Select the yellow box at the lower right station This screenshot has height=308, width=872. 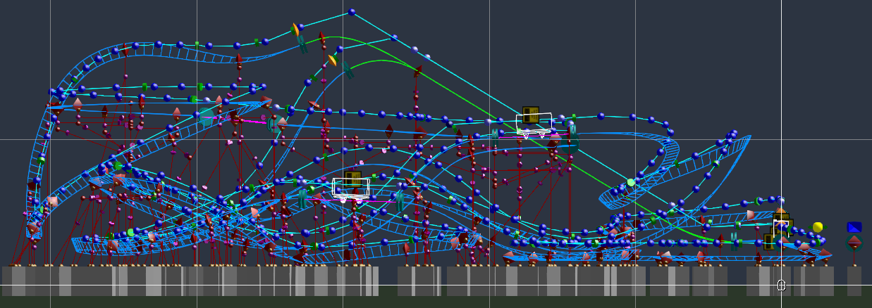[x=770, y=241]
